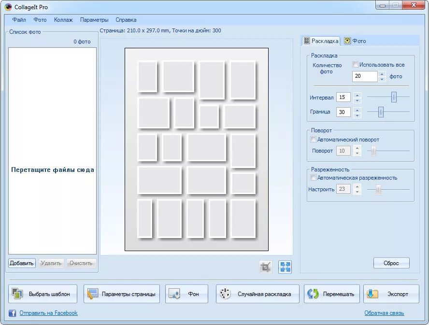Decrease Поворот value with the down arrow
429x325 pixels.
pyautogui.click(x=357, y=154)
